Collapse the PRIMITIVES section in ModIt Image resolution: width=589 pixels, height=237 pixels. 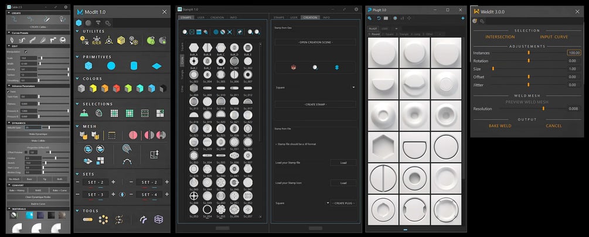click(x=78, y=57)
